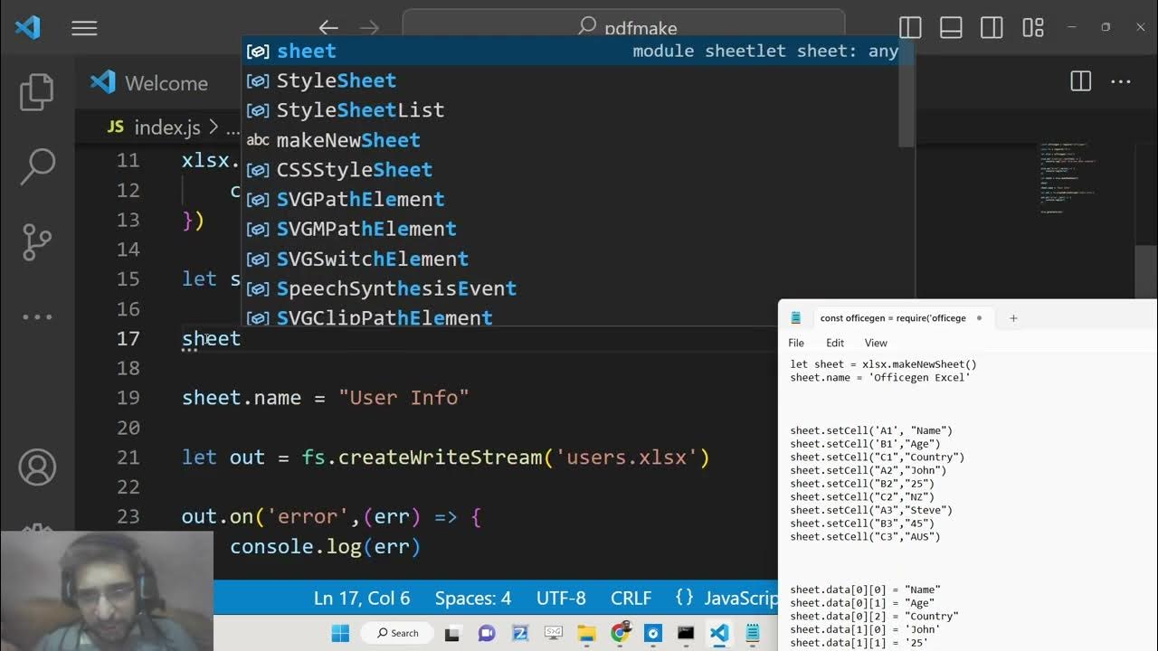This screenshot has height=651, width=1158.
Task: Click the Windows Start button on taskbar
Action: [340, 633]
